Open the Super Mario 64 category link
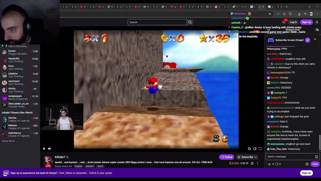Image resolution: width=321 pixels, height=181 pixels. [63, 166]
